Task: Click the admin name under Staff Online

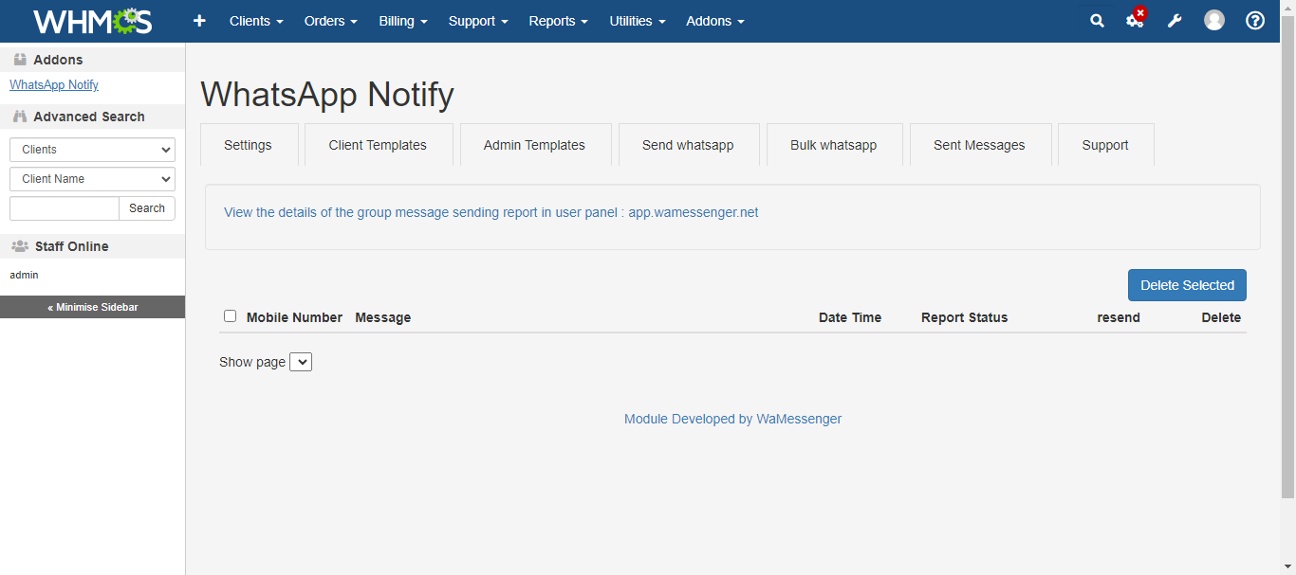Action: tap(24, 275)
